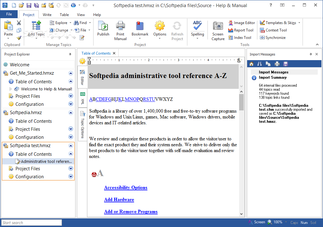323x227 pixels.
Task: Click the Start search field
Action: (32, 223)
